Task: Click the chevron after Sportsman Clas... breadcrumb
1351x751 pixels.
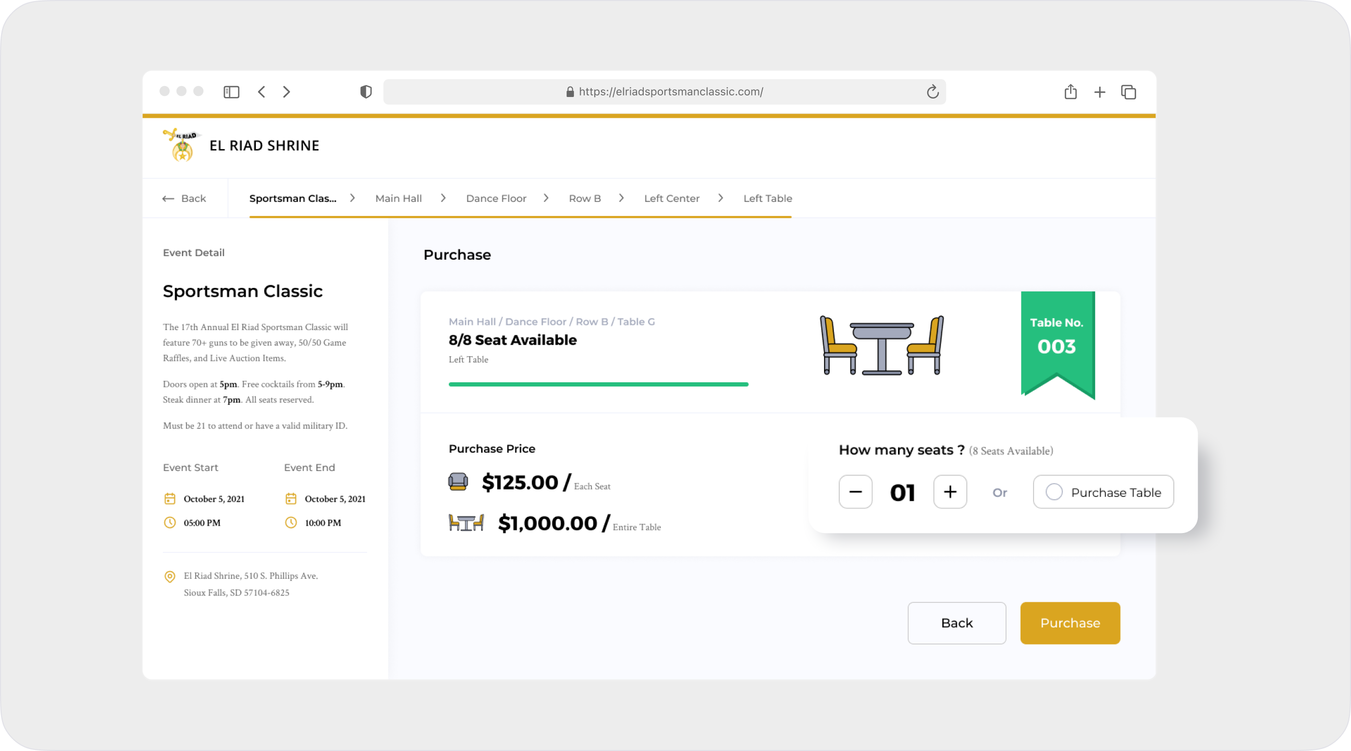Action: (x=352, y=198)
